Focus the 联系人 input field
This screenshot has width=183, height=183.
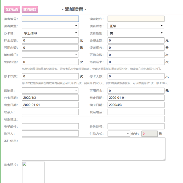pyautogui.click(x=50, y=112)
